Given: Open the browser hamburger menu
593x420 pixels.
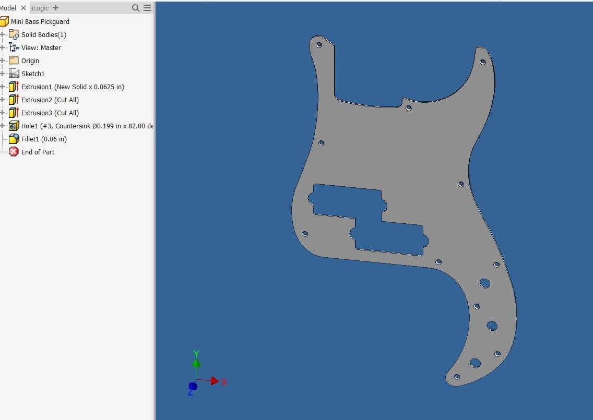Looking at the screenshot, I should [x=147, y=8].
